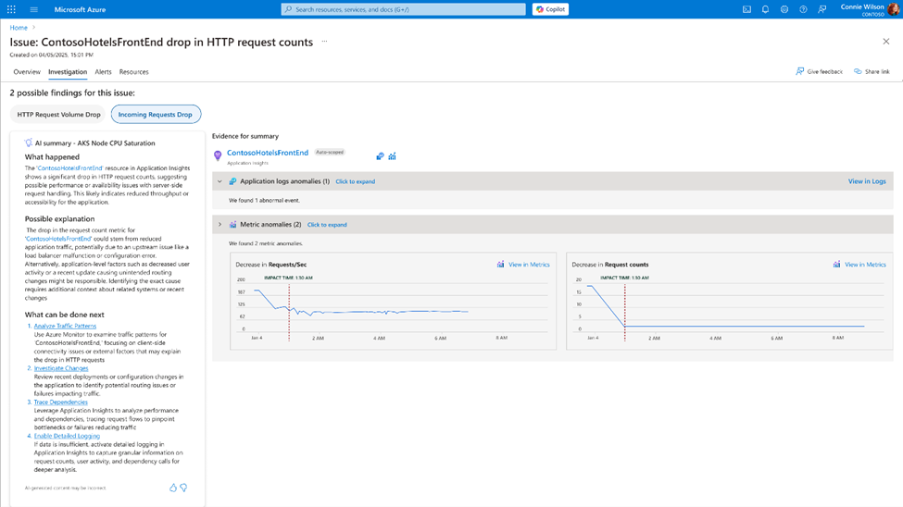Select Incoming Requests Drop finding
903x507 pixels.
[156, 114]
